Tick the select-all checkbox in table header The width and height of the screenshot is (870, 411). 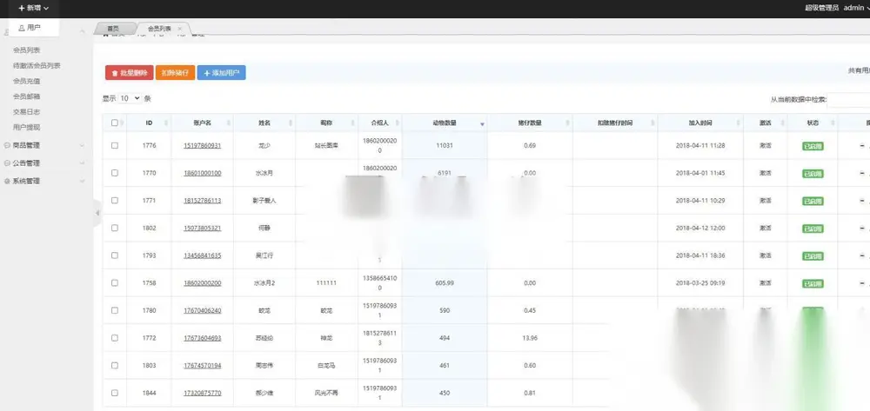click(115, 123)
